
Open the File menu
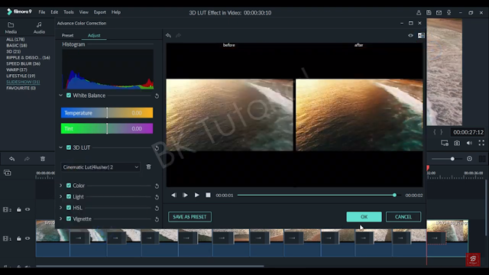pyautogui.click(x=42, y=12)
